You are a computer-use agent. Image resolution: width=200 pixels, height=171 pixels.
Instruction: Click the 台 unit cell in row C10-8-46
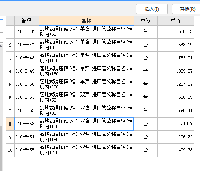[146, 32]
